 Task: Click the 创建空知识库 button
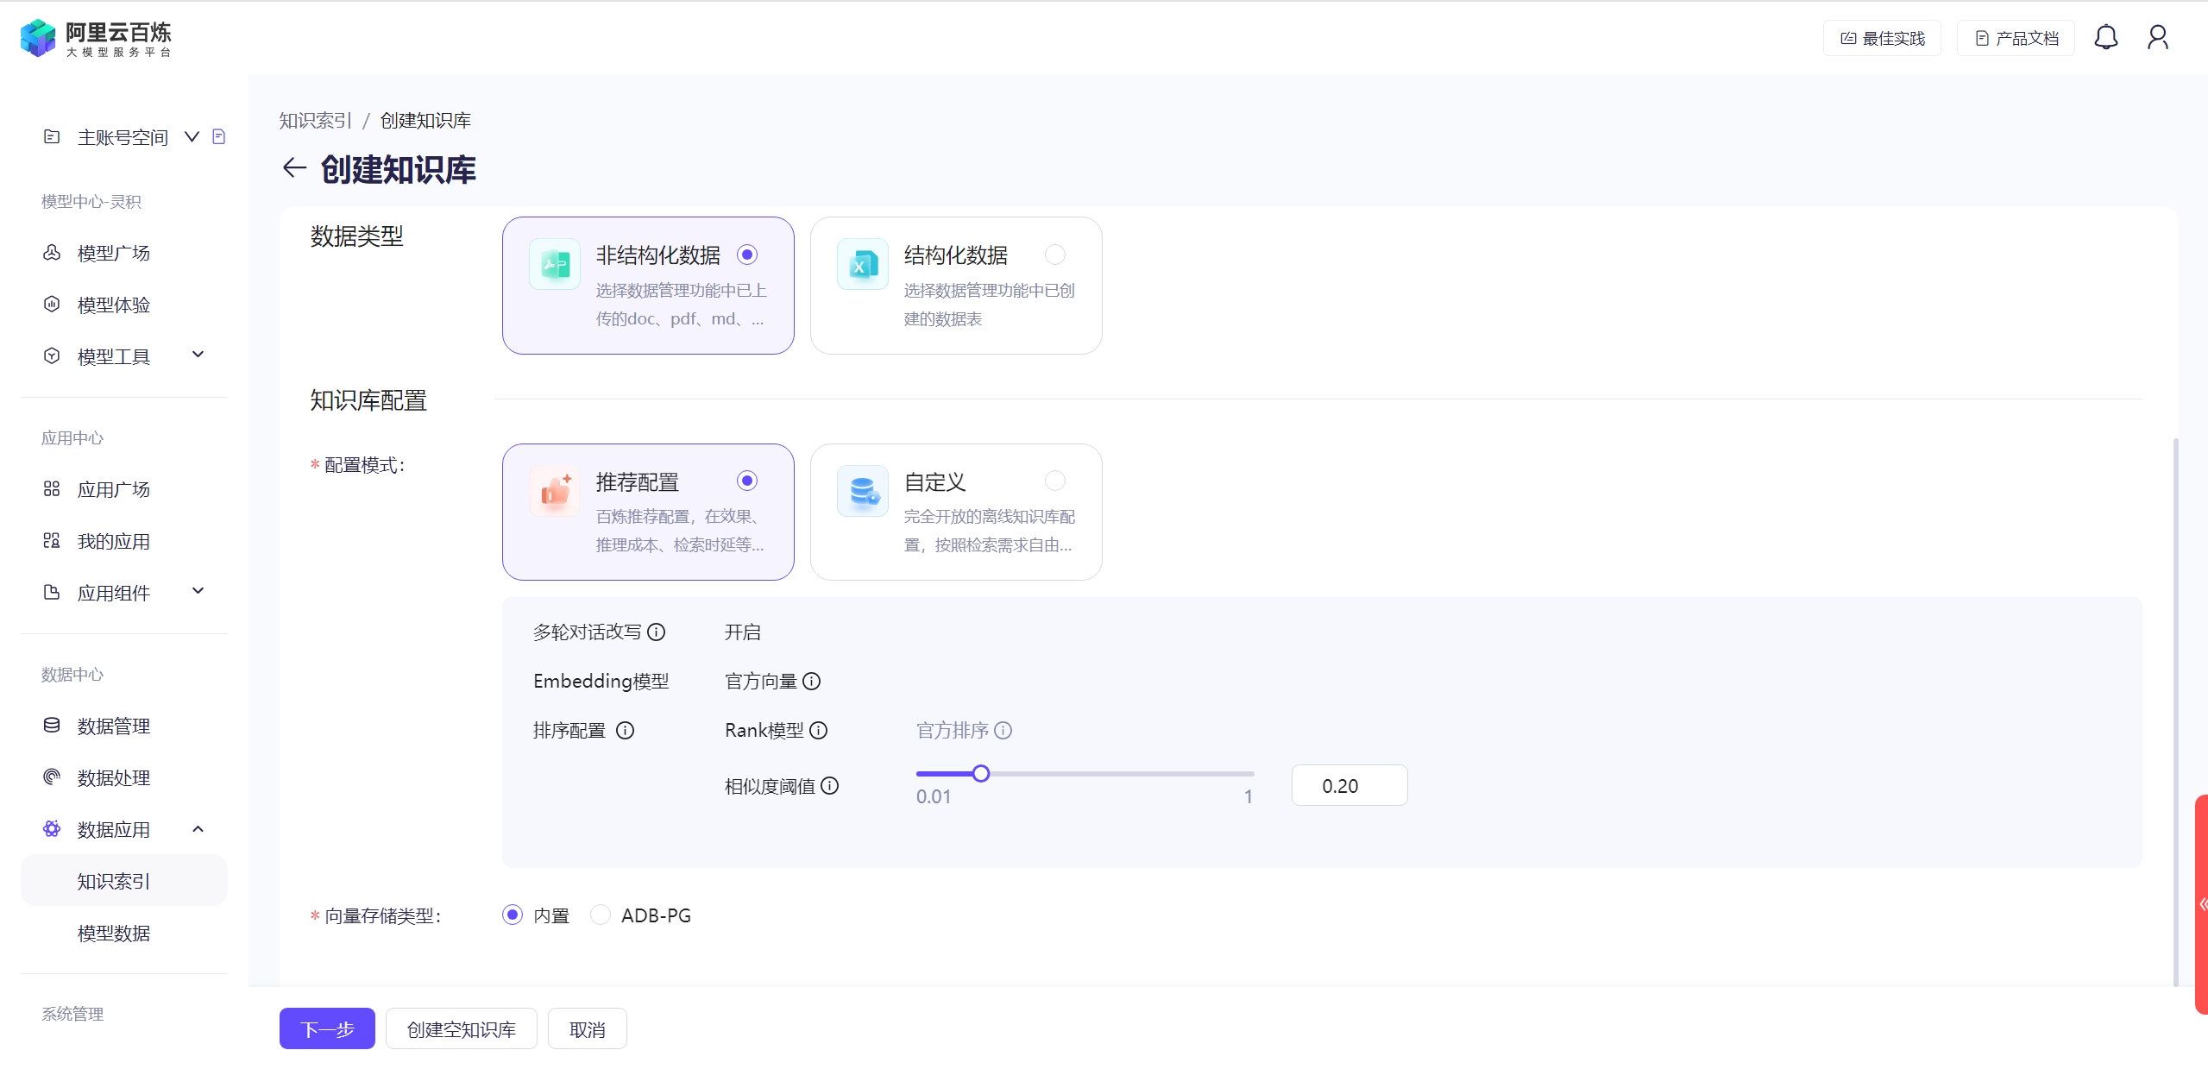[x=461, y=1029]
